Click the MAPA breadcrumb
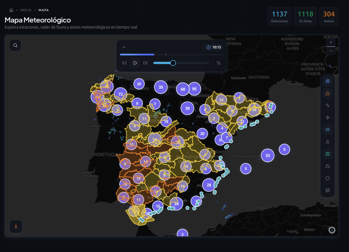 pos(44,10)
